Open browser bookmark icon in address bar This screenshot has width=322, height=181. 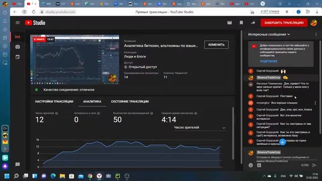[287, 12]
